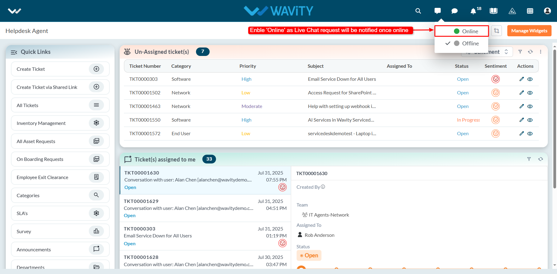Viewport: 557px width, 274px height.
Task: Open the live chat status icon
Action: [437, 11]
